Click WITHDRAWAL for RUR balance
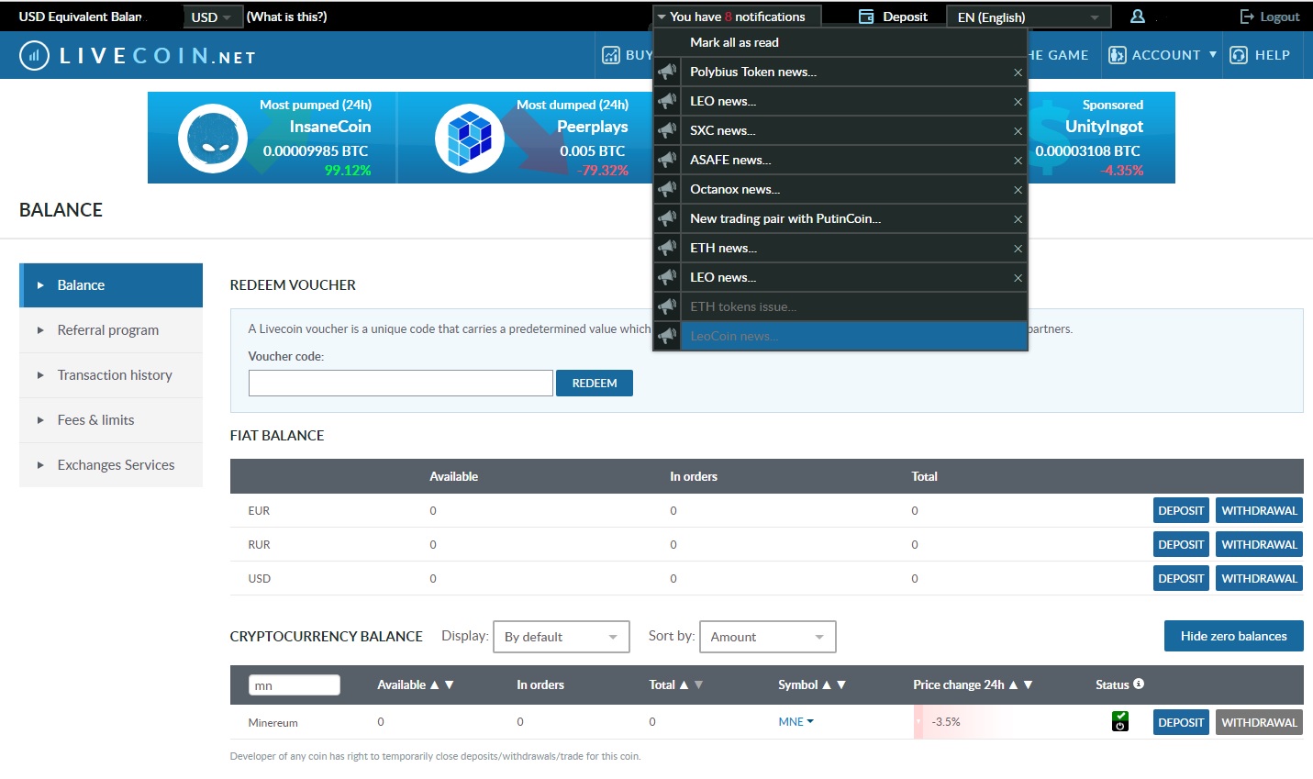 (x=1259, y=544)
